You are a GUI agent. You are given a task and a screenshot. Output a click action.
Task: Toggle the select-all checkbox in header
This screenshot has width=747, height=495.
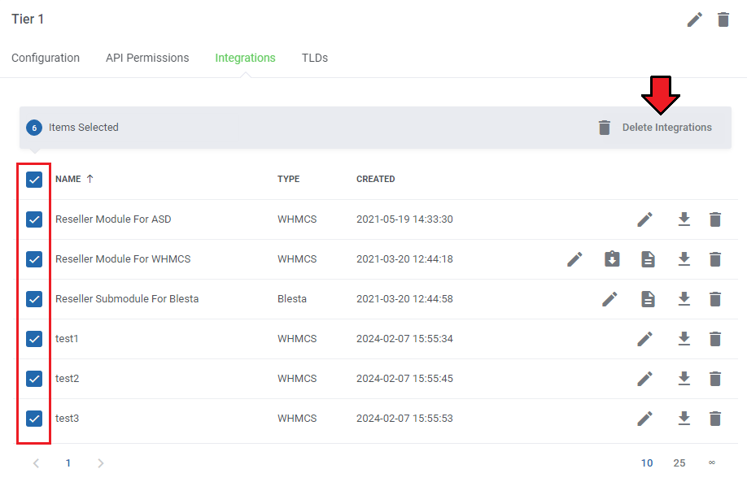coord(34,180)
